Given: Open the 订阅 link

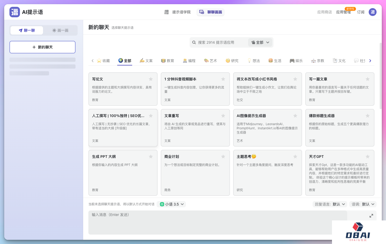Looking at the screenshot, I should (x=361, y=12).
